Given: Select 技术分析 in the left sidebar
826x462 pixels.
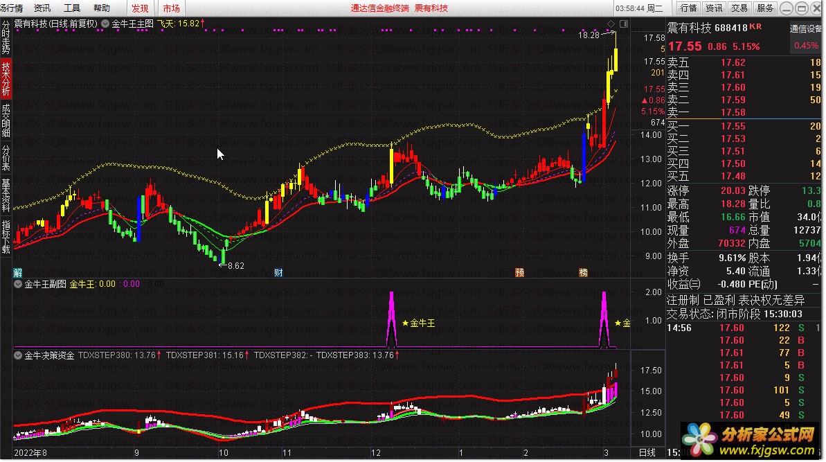Looking at the screenshot, I should pos(6,78).
